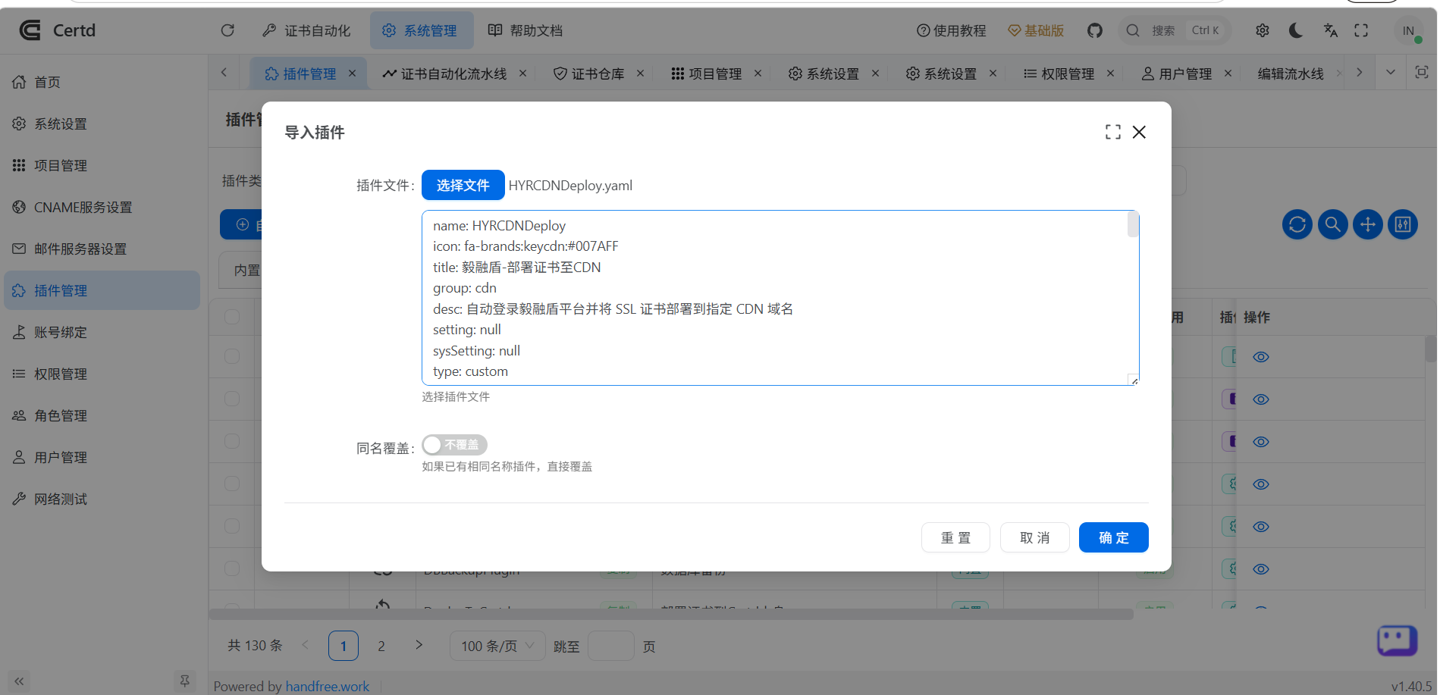This screenshot has width=1440, height=695.
Task: Click 基础版 edition badge
Action: 1035,30
